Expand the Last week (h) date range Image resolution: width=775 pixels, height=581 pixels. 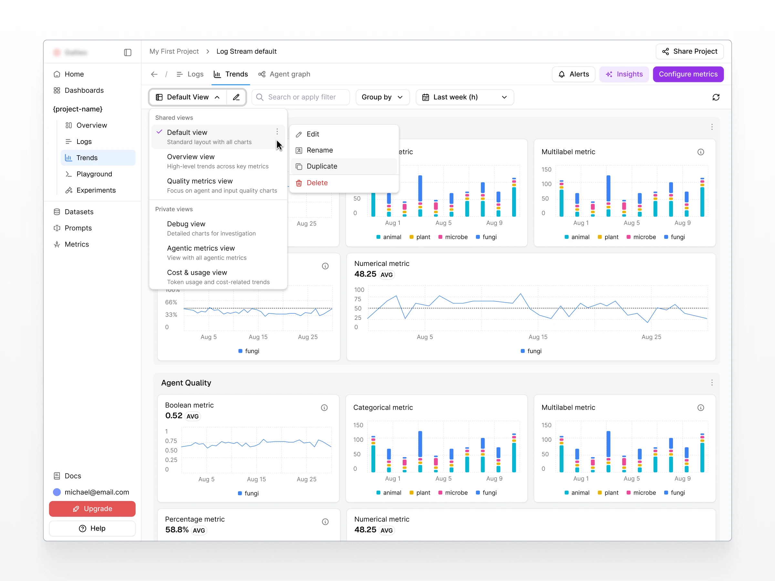pos(464,97)
